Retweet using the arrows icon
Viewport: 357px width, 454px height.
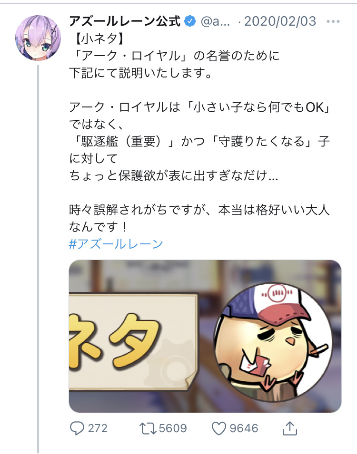pyautogui.click(x=148, y=428)
